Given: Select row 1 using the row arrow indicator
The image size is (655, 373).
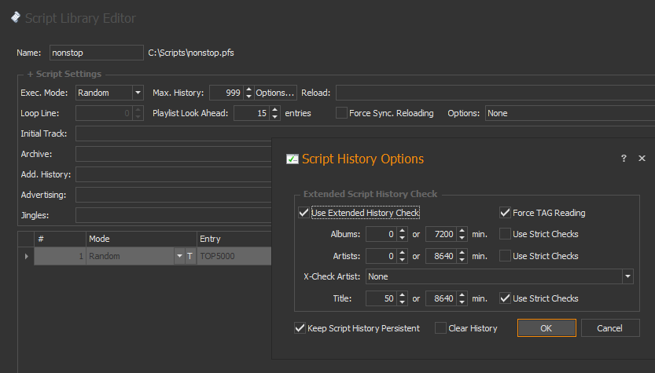Looking at the screenshot, I should click(x=26, y=256).
